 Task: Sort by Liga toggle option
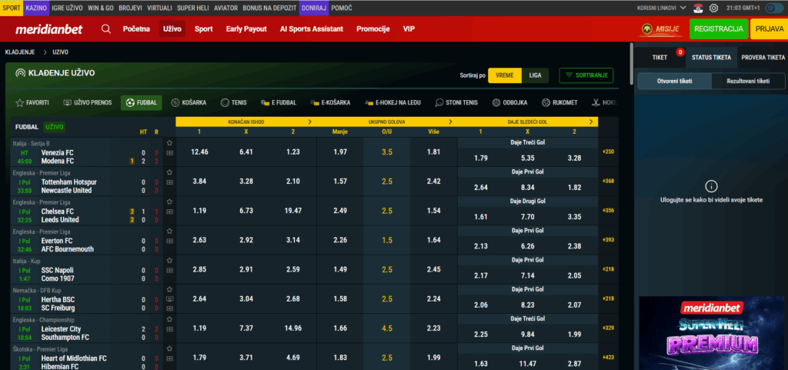(535, 75)
